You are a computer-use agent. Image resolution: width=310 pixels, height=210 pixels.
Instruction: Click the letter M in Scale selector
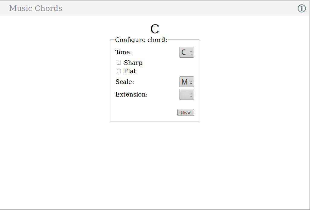(184, 82)
